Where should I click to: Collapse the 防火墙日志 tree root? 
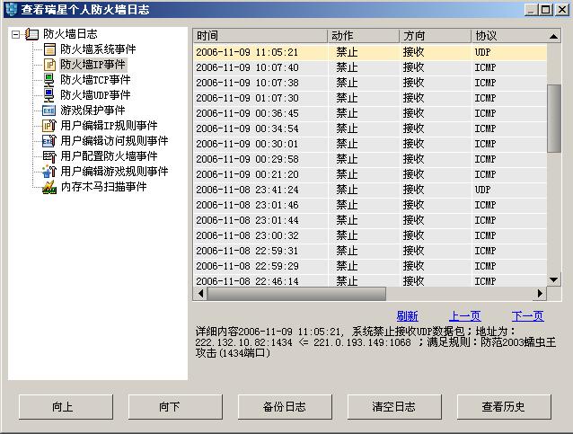click(15, 34)
